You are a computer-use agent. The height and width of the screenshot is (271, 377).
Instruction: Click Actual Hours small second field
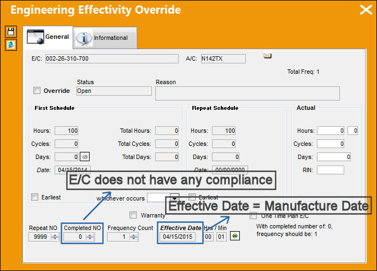pos(353,131)
